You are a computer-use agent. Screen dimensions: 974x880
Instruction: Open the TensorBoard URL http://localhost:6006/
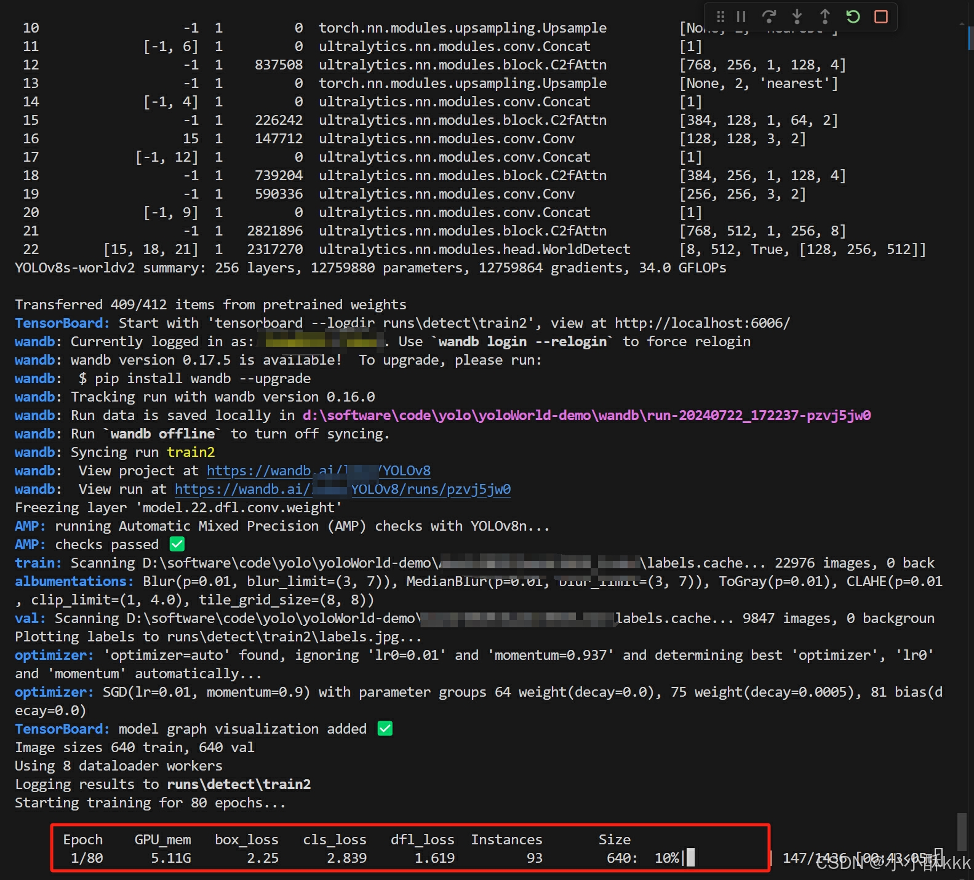tap(702, 323)
